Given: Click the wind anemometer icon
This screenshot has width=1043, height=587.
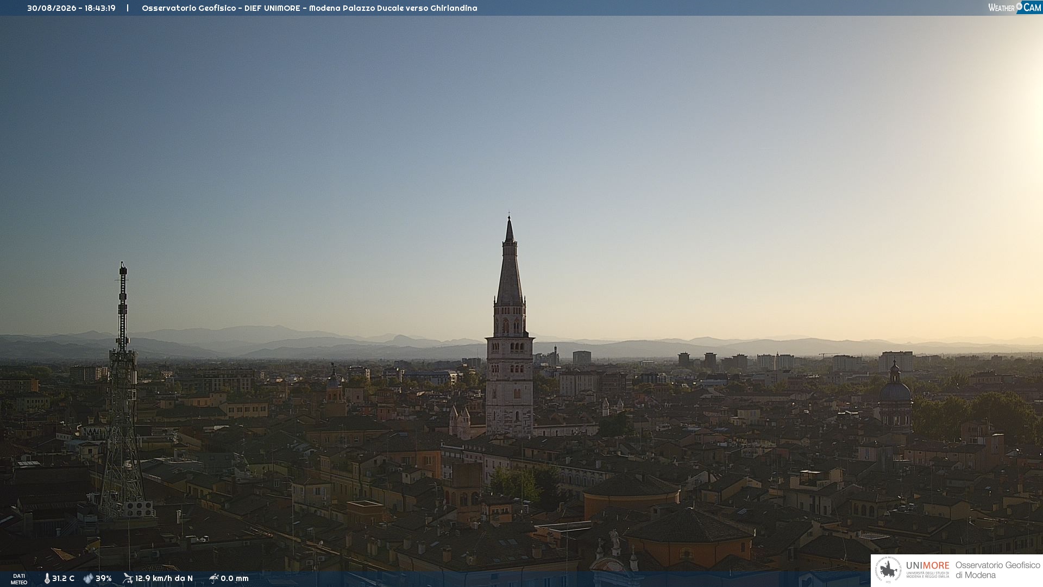Looking at the screenshot, I should pyautogui.click(x=128, y=578).
